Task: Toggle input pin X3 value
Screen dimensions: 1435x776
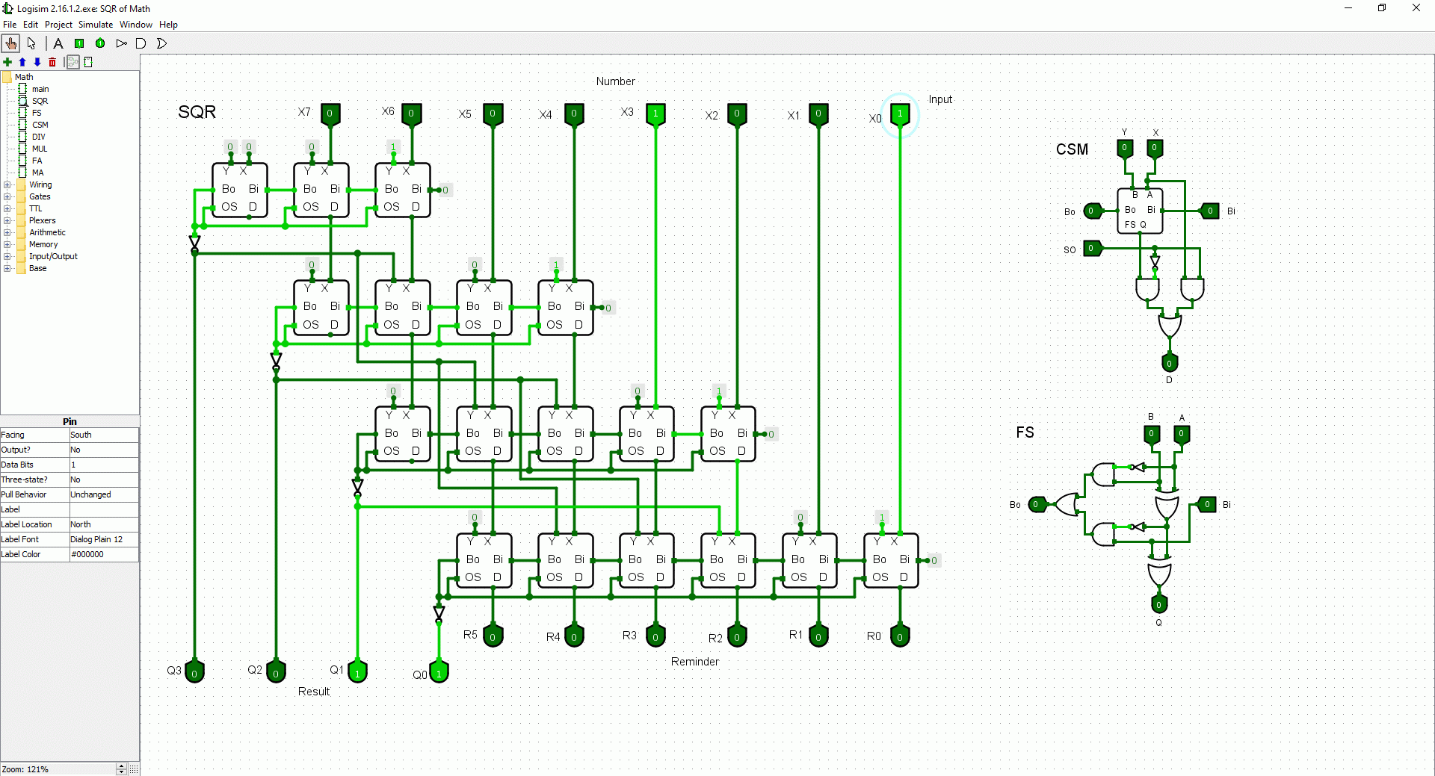Action: pos(655,114)
